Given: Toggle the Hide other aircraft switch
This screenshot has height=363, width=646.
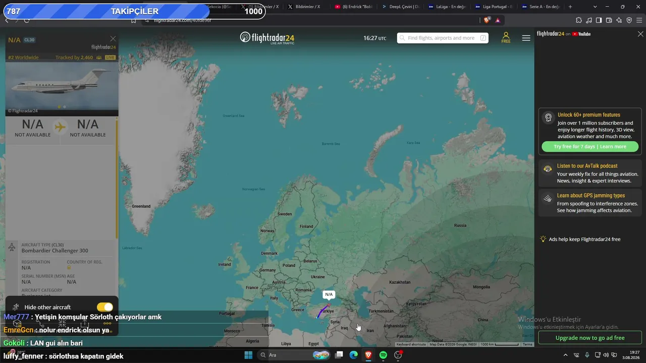Looking at the screenshot, I should (105, 307).
